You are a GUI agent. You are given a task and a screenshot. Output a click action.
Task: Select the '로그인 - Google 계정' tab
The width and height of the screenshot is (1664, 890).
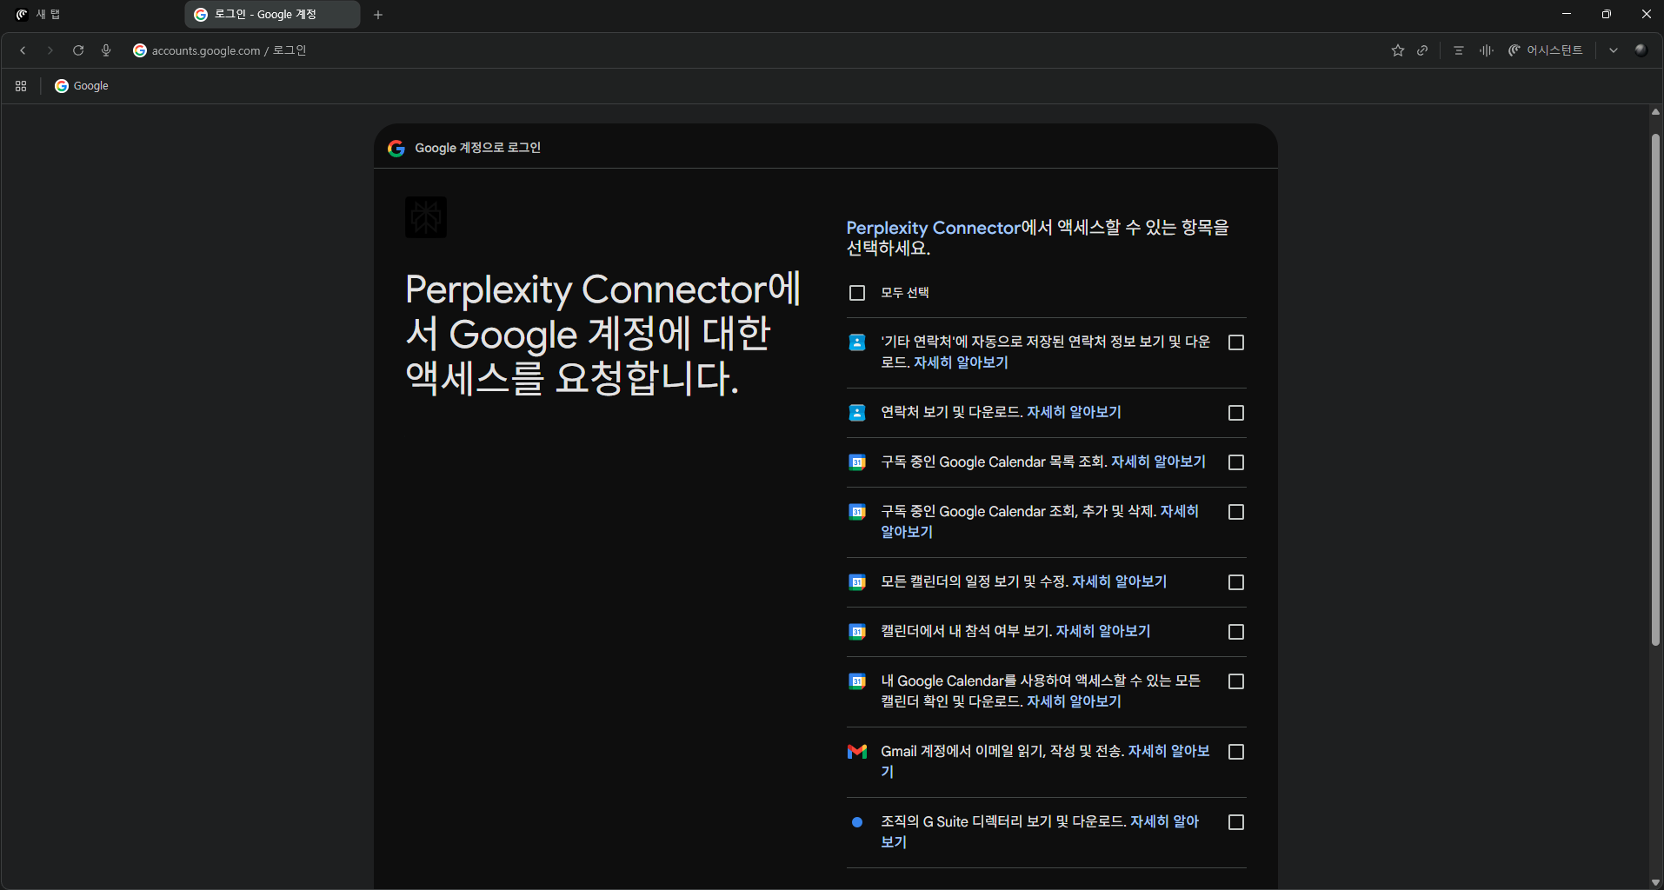coord(272,15)
